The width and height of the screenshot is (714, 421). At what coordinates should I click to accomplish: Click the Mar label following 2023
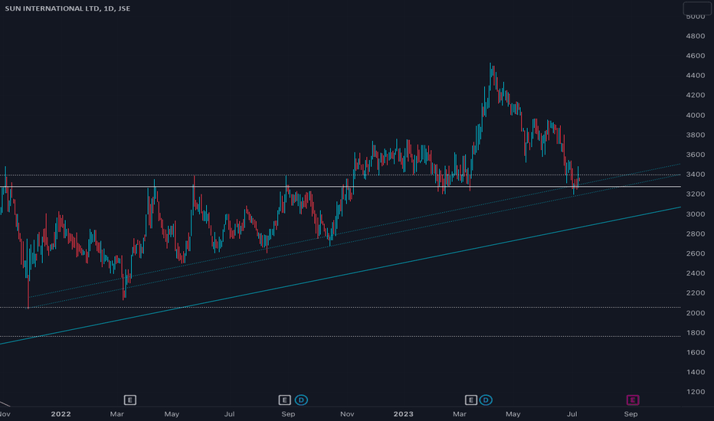point(460,413)
